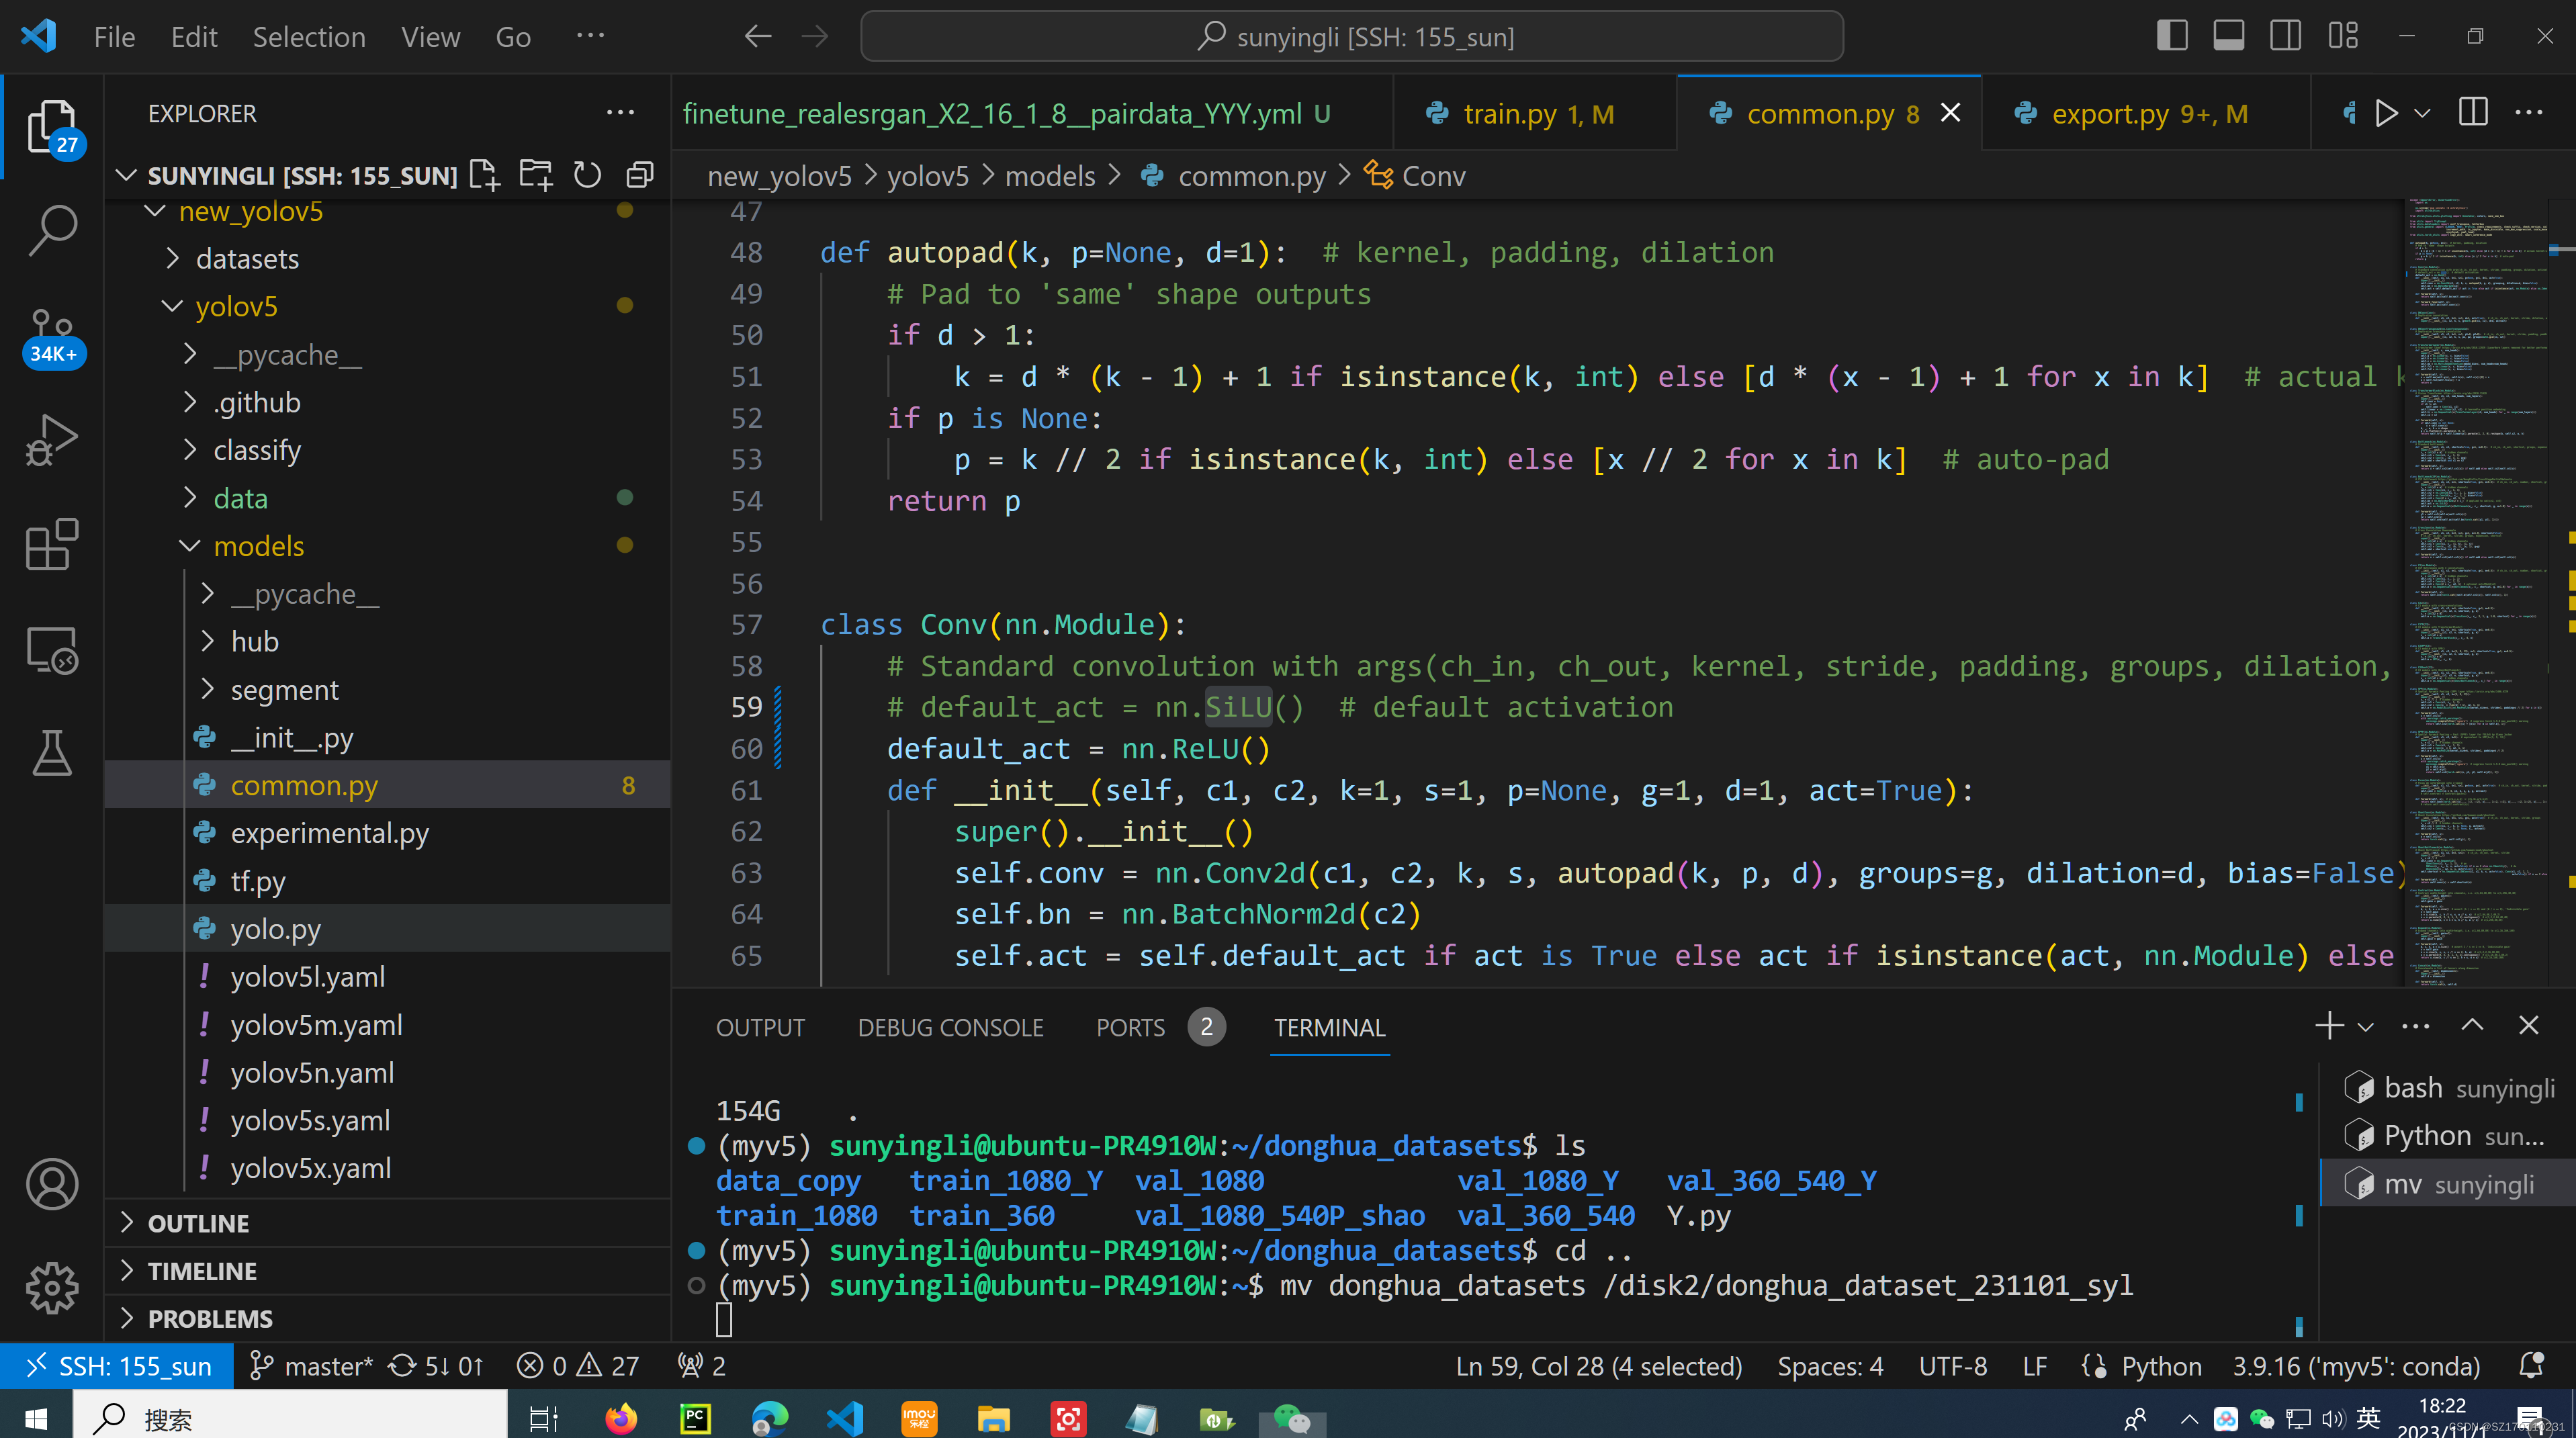Toggle the secondary side bar
Screen dimensions: 2576x1438
(x=2285, y=36)
